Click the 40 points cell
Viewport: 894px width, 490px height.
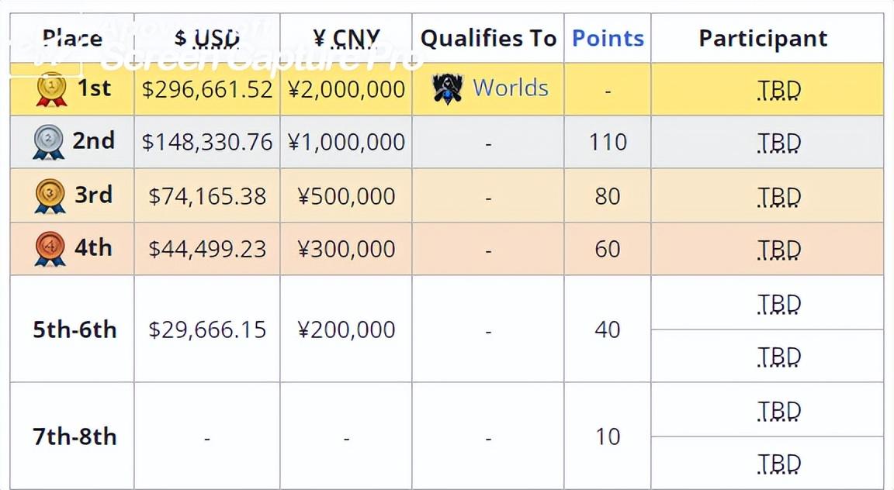point(608,330)
